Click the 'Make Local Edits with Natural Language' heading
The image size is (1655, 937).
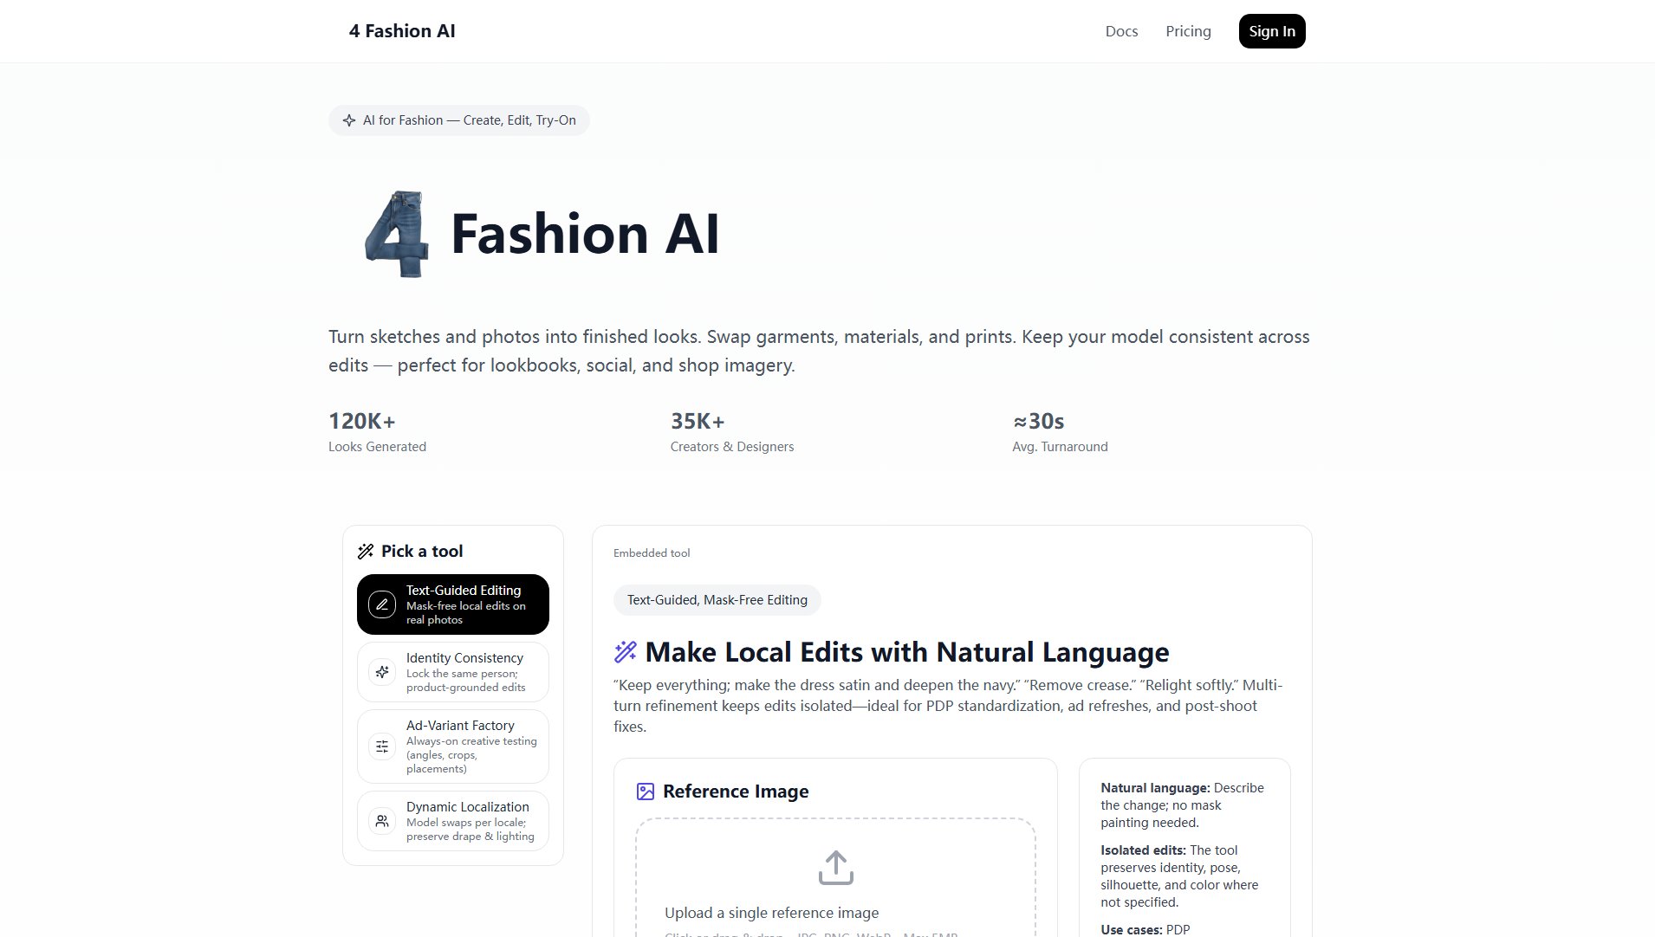pyautogui.click(x=906, y=652)
